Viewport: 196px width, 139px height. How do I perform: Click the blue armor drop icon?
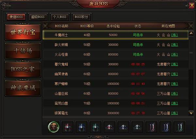point(82,127)
